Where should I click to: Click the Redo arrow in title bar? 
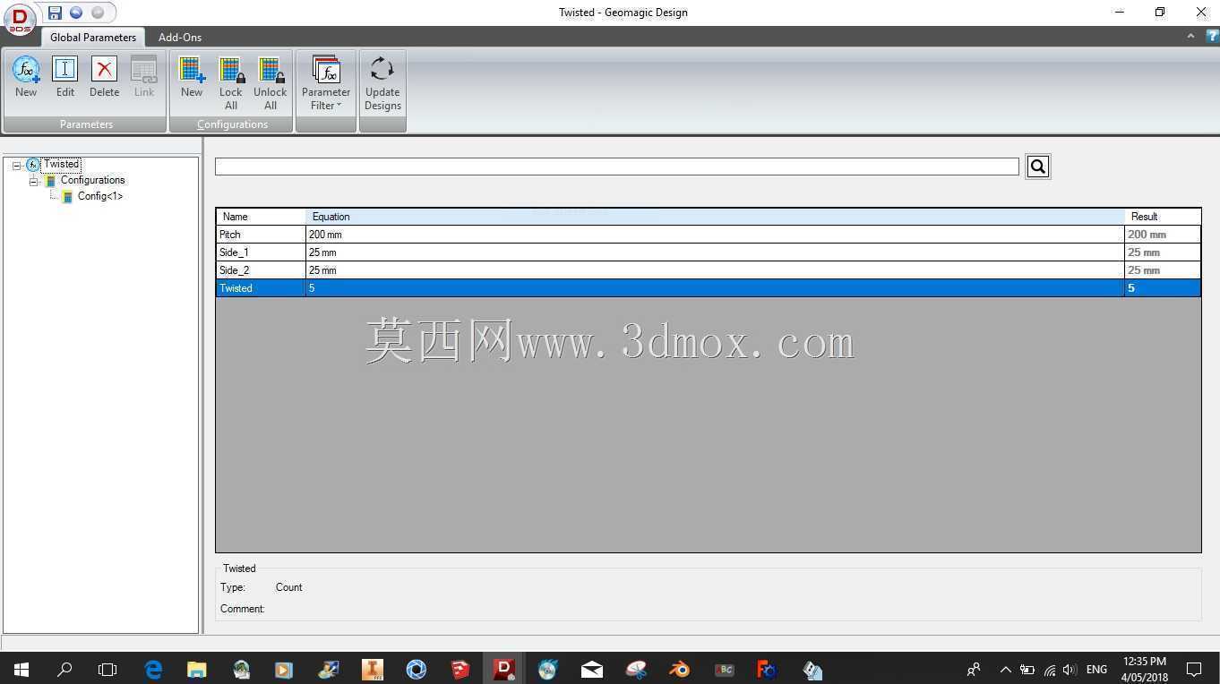pyautogui.click(x=98, y=13)
